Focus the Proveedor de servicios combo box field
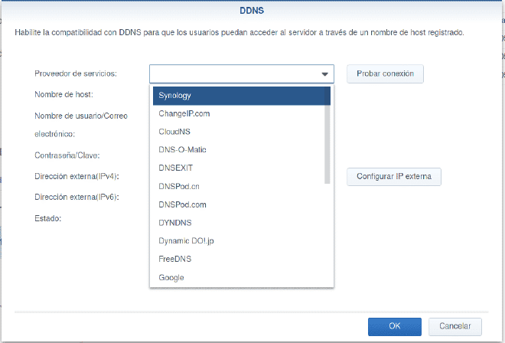The image size is (505, 343). 242,73
